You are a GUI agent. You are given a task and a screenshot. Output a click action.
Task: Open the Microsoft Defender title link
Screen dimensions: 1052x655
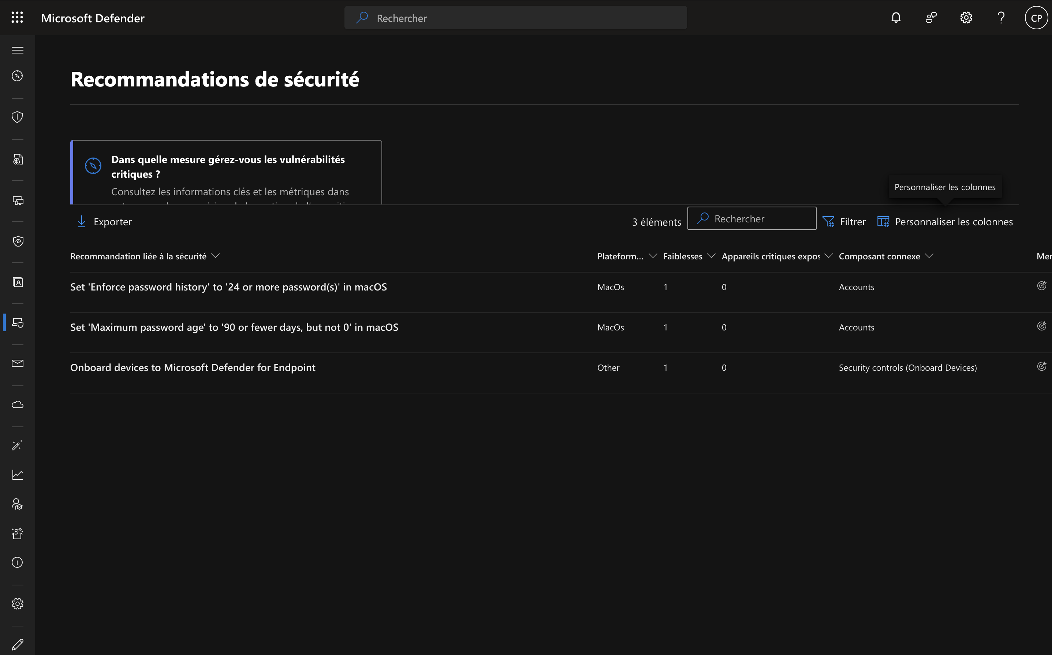(x=93, y=18)
